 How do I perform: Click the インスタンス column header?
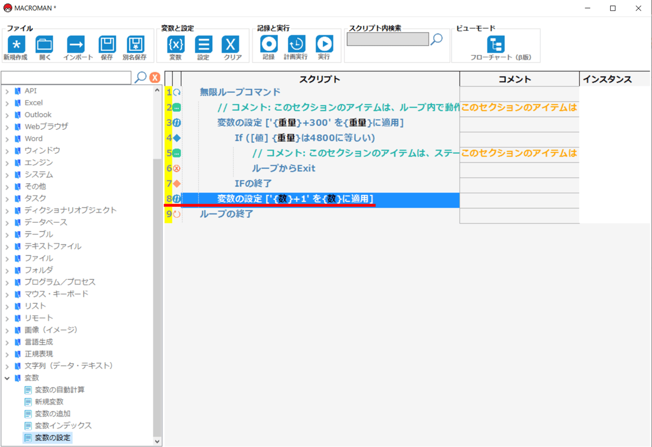(x=615, y=79)
